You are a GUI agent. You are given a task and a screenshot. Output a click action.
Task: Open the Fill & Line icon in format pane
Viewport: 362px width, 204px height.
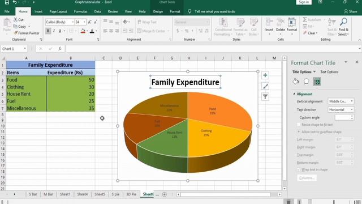[295, 82]
